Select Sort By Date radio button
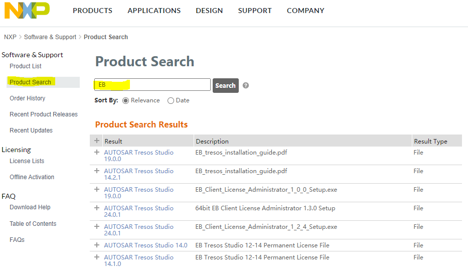Viewport: 468px width, 268px height. 171,100
